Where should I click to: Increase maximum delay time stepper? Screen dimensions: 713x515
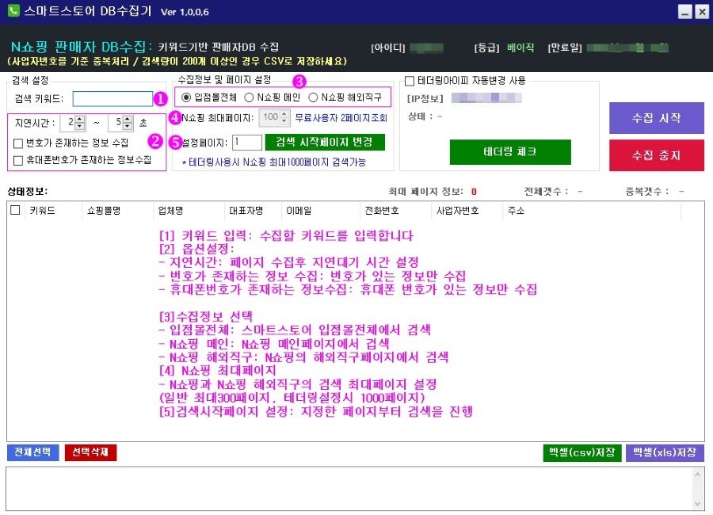coord(128,119)
